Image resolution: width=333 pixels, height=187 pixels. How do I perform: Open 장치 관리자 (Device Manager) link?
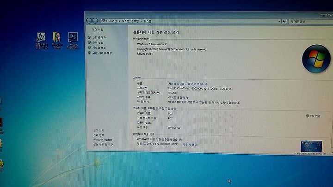point(99,37)
